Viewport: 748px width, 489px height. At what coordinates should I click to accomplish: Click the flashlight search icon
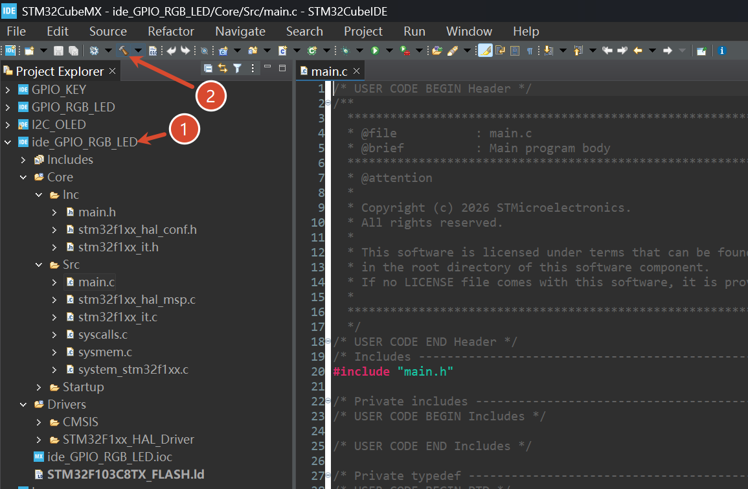(x=452, y=51)
